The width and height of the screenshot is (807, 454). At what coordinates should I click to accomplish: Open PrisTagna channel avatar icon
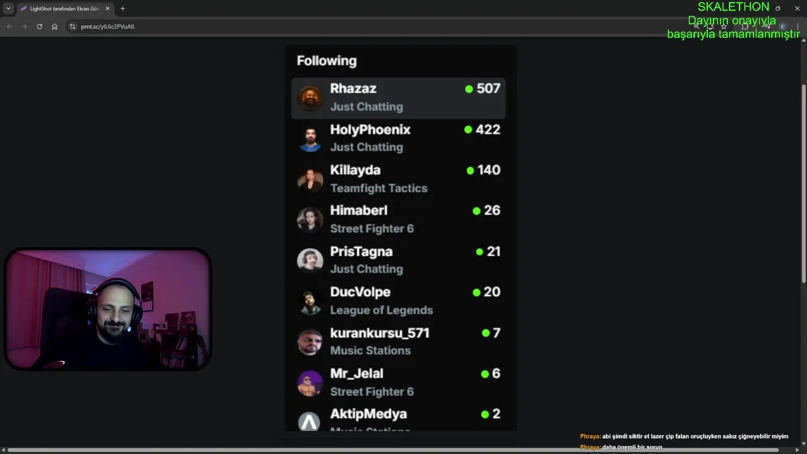pos(310,260)
